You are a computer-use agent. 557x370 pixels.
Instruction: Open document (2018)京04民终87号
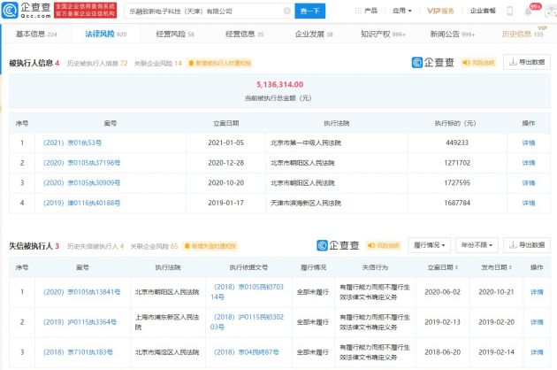tap(246, 352)
